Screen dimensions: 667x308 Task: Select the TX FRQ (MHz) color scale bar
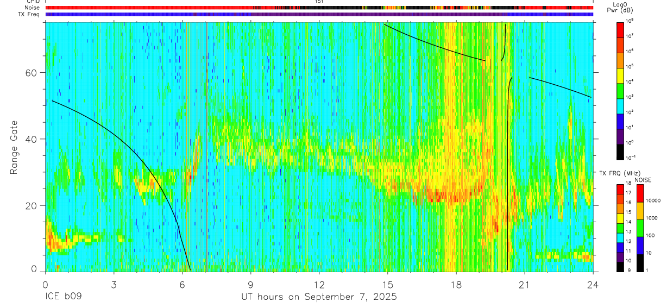point(620,228)
